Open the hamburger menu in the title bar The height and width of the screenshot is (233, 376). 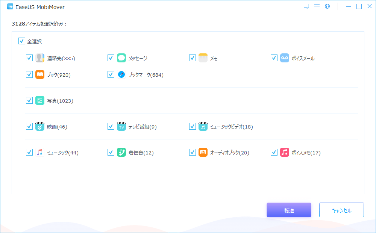pyautogui.click(x=317, y=6)
